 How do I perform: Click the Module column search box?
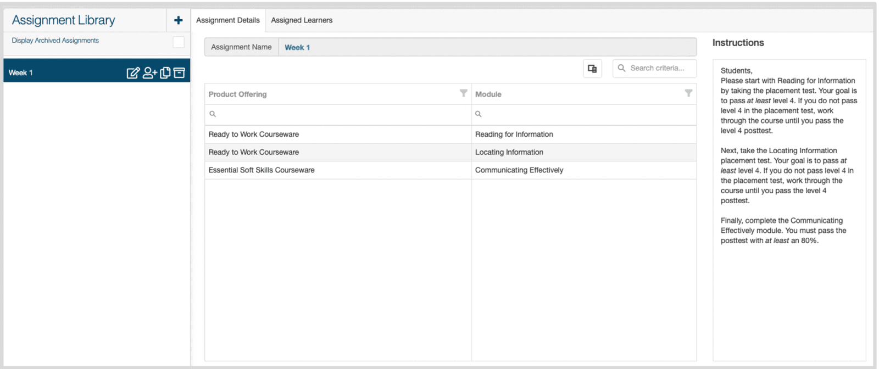(x=585, y=114)
